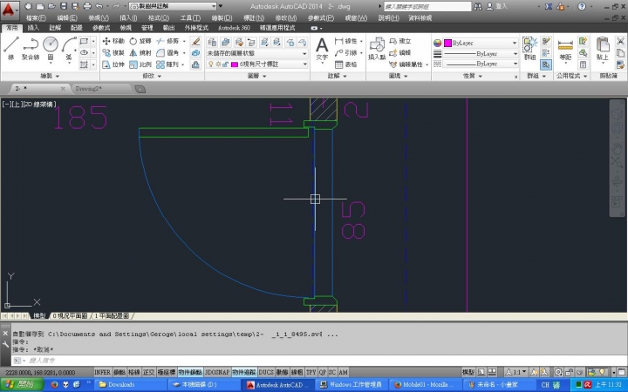This screenshot has width=628, height=392.
Task: Click the Paste (貼上) button
Action: point(603,49)
